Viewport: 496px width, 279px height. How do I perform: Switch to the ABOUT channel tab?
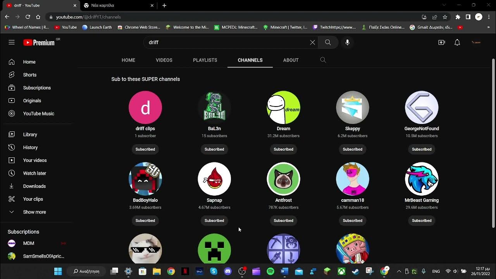click(x=291, y=60)
